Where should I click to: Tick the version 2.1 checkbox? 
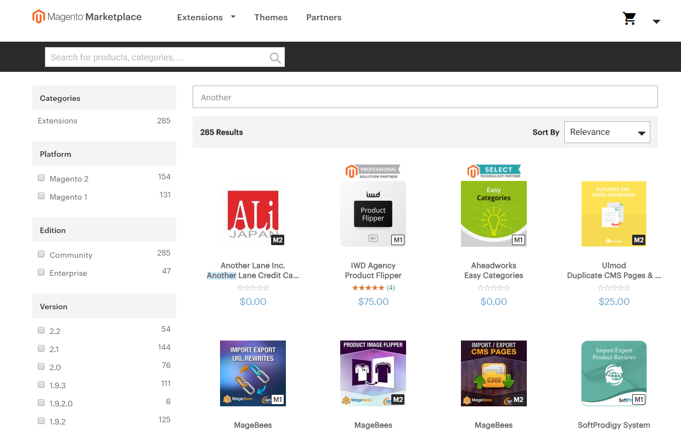tap(41, 348)
